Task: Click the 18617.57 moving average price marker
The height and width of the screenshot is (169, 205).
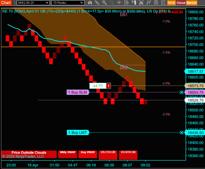Action: coord(195,71)
